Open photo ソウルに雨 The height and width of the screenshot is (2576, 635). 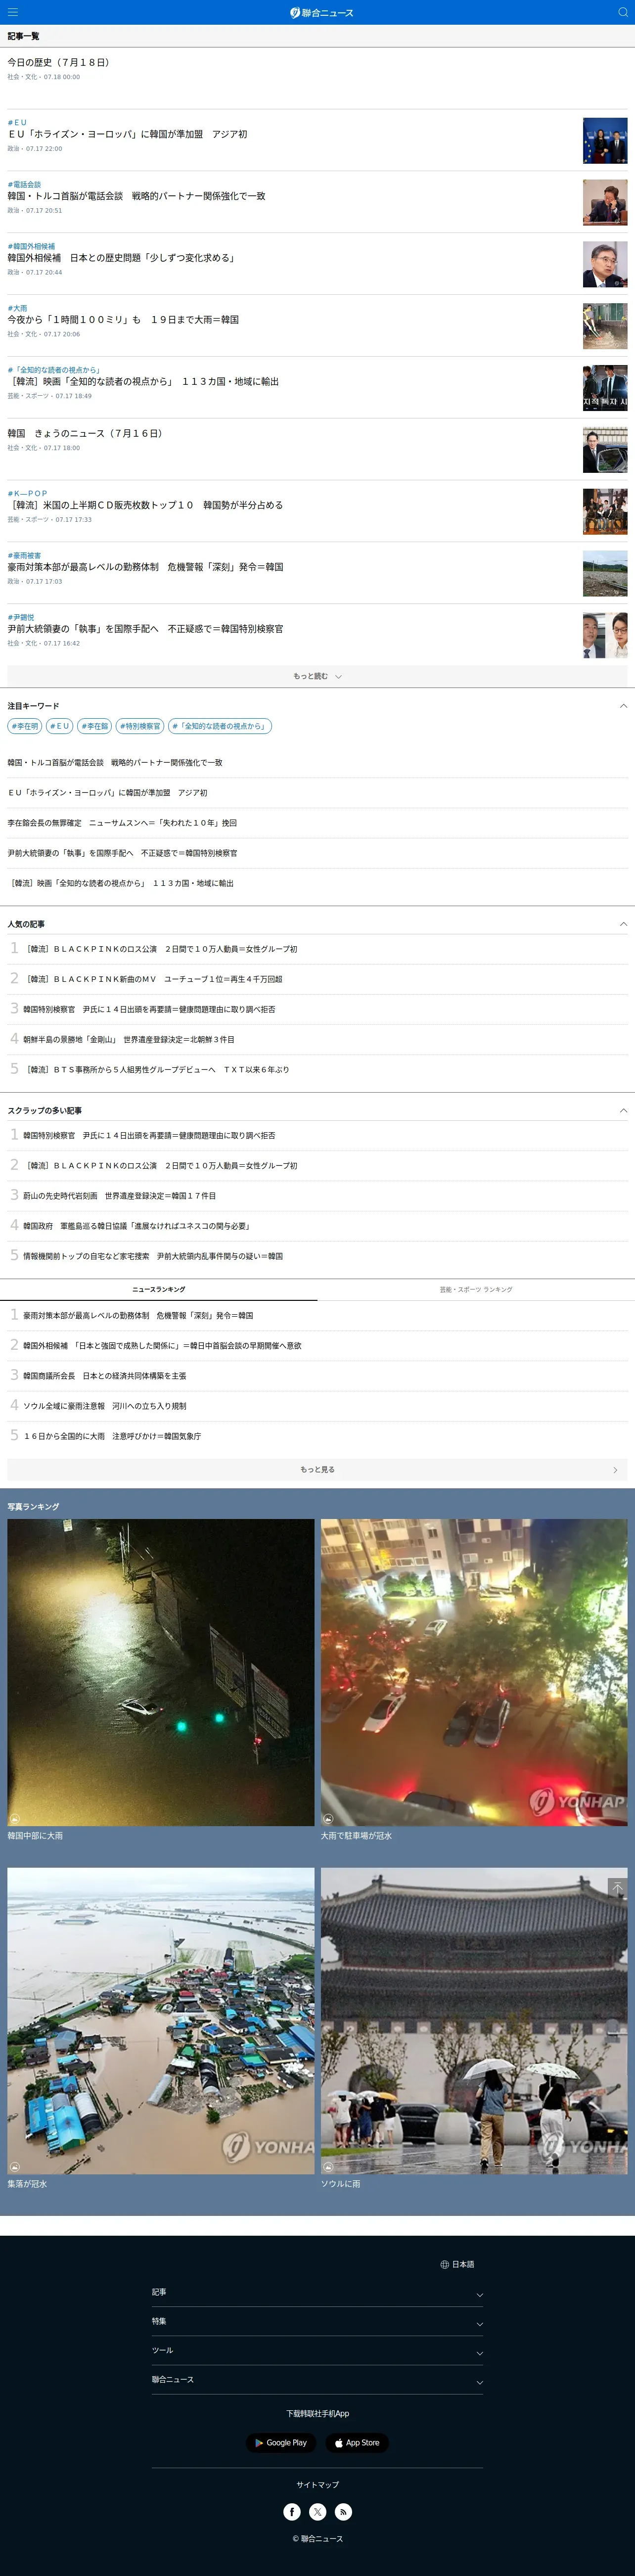pos(474,2021)
